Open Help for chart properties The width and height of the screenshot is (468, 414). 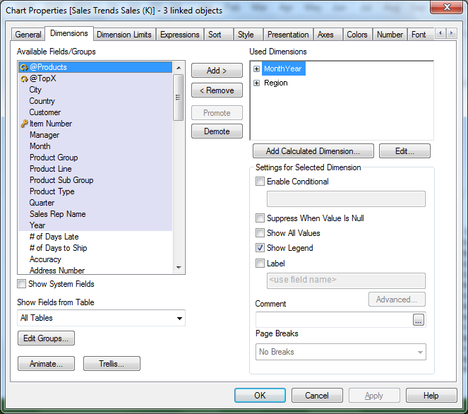[431, 396]
